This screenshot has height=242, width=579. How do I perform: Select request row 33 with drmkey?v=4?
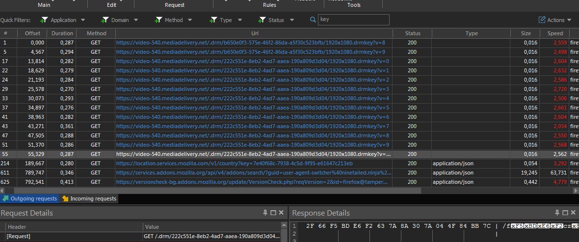point(289,98)
